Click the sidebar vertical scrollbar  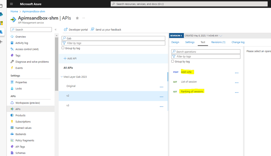pos(57,64)
